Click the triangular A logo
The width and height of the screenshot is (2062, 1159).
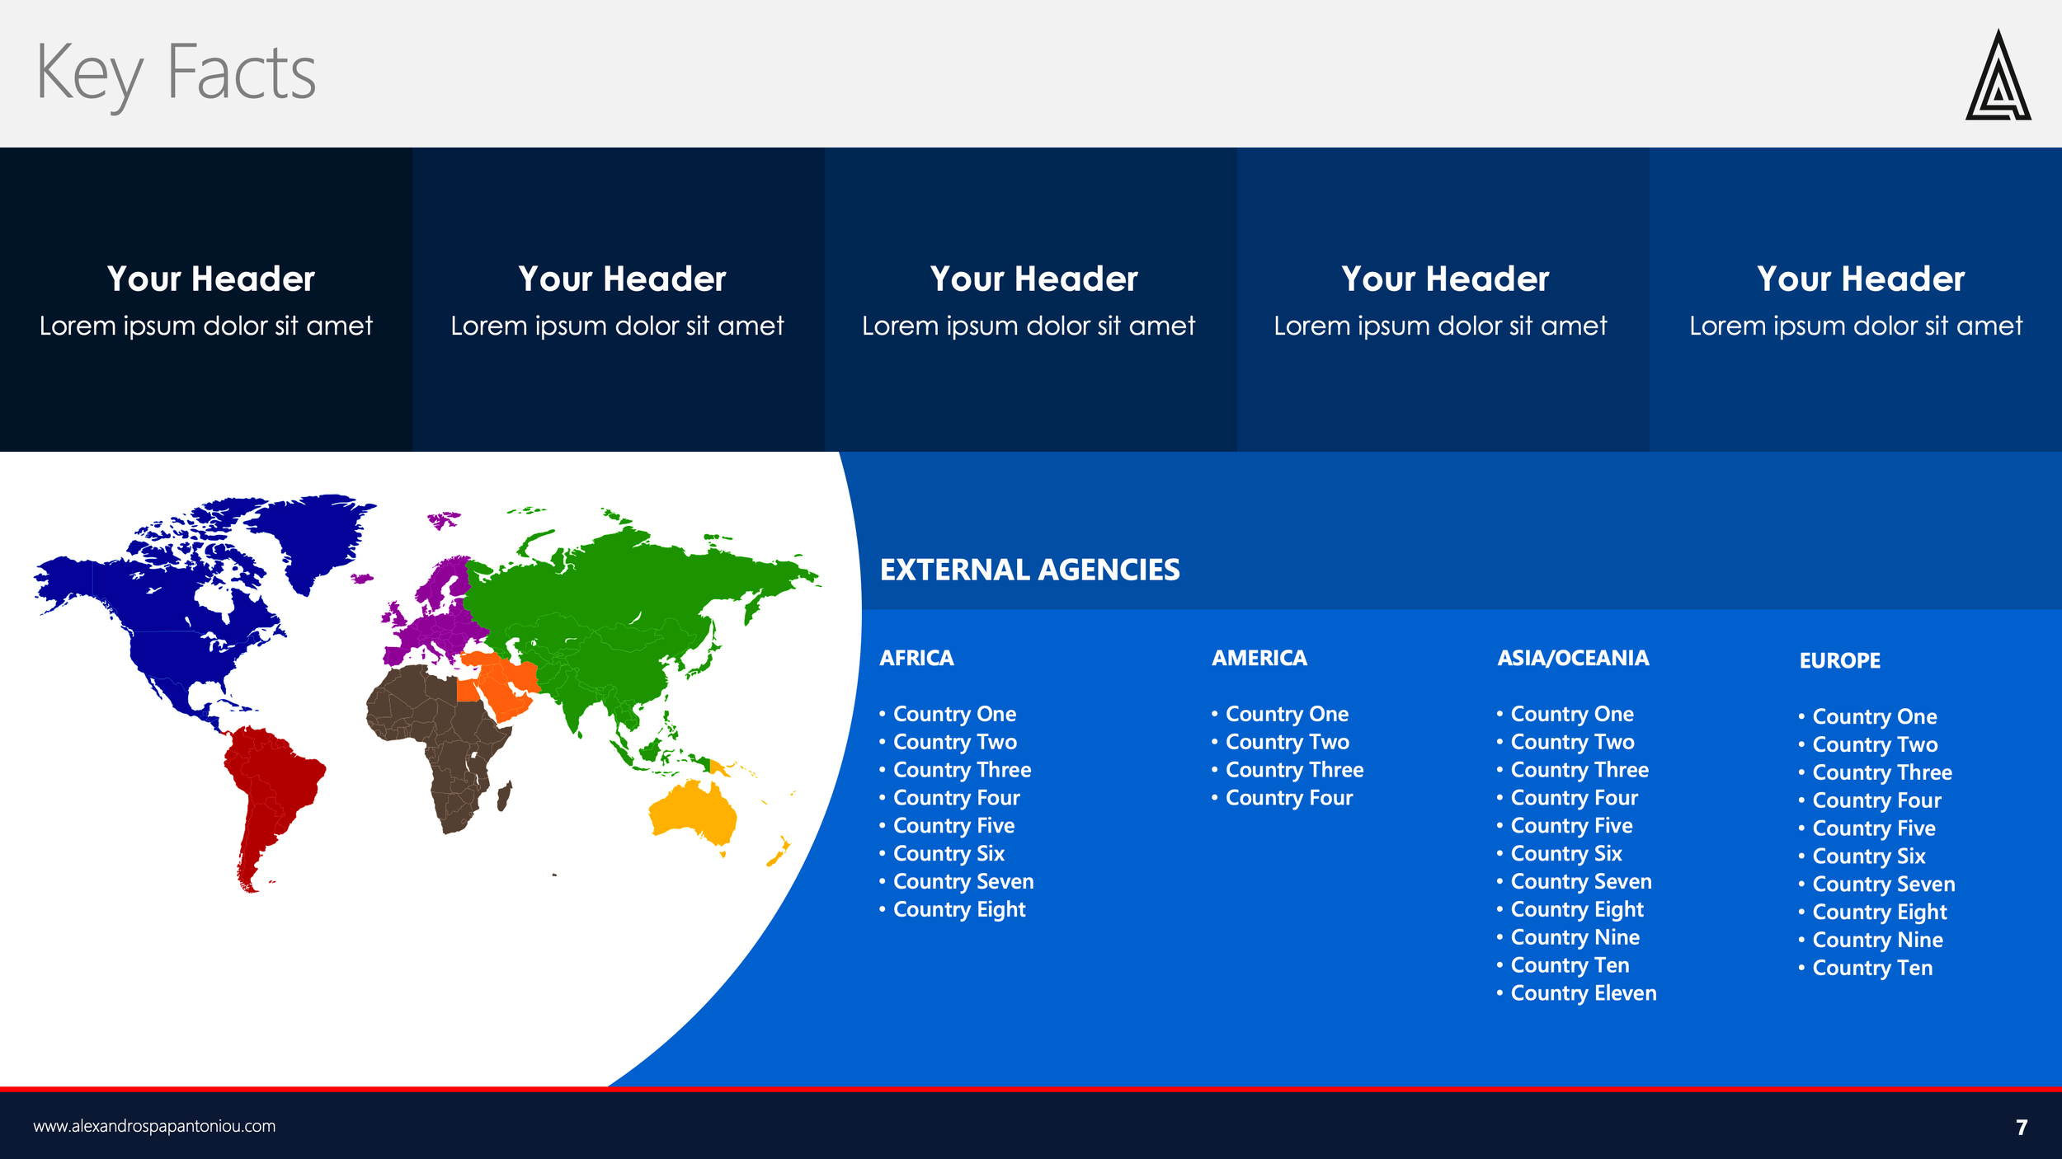coord(1998,76)
